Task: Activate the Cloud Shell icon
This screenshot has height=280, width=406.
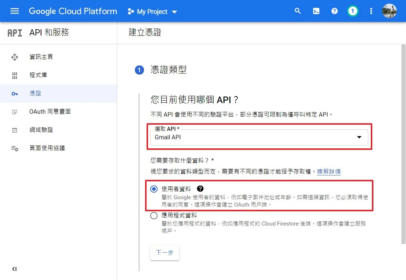Action: coord(316,11)
